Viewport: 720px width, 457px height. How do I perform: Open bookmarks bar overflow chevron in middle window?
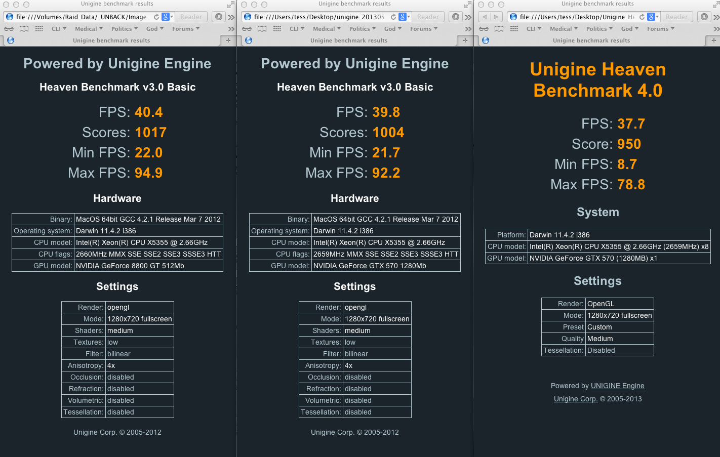click(468, 29)
